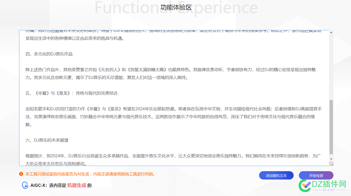This screenshot has height=196, width=351.
Task: Click the heading 五、《华夏》与《是龙》
Action: 72,93
